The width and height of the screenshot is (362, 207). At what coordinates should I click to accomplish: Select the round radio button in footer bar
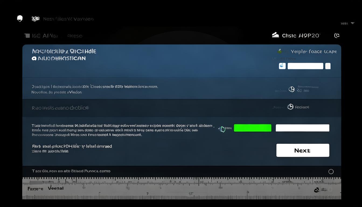point(331,172)
